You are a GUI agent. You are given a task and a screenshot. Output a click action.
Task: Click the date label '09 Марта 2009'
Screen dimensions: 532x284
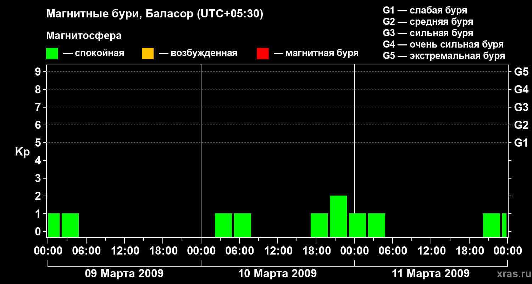[124, 274]
